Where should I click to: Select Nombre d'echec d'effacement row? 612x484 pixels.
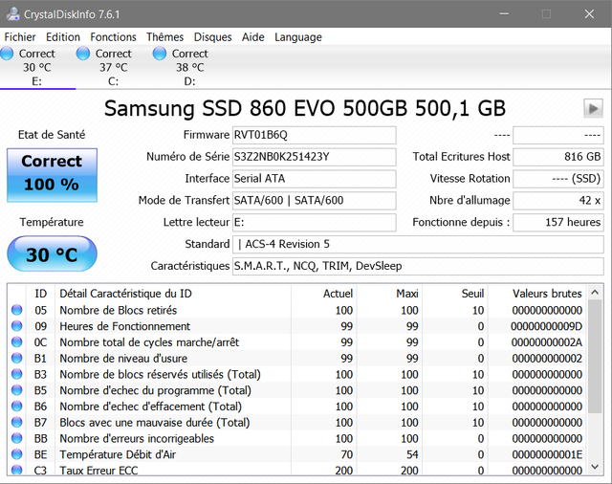[297, 407]
